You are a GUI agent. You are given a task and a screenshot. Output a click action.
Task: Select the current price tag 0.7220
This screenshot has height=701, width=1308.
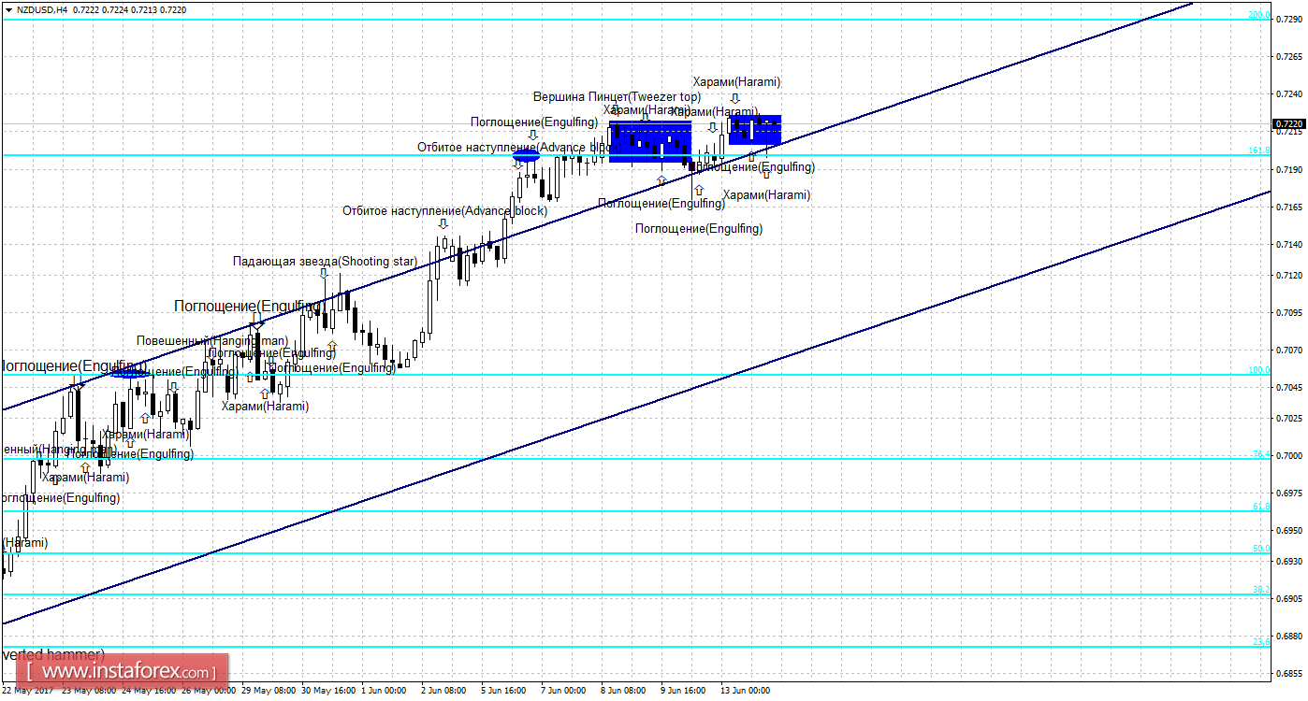1287,123
